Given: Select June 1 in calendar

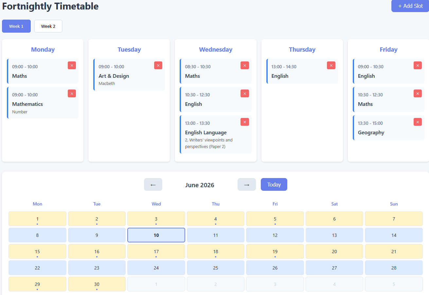Looking at the screenshot, I should [37, 219].
